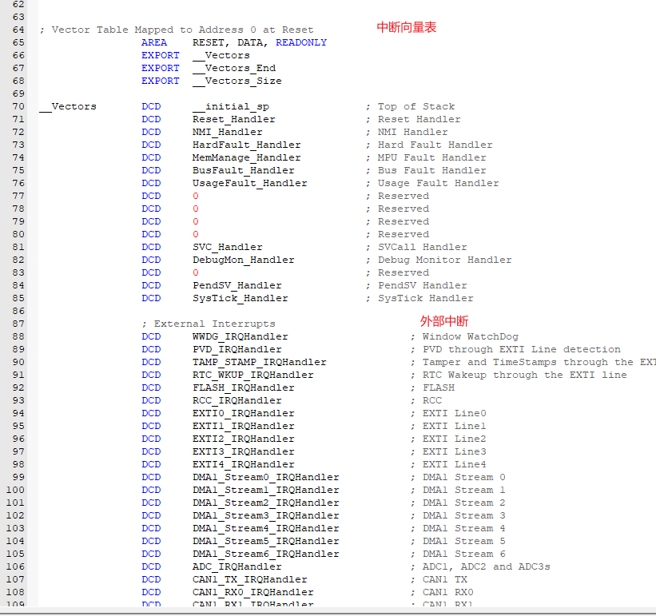Click the 'Debug Monitor Handler' comment

tap(445, 260)
